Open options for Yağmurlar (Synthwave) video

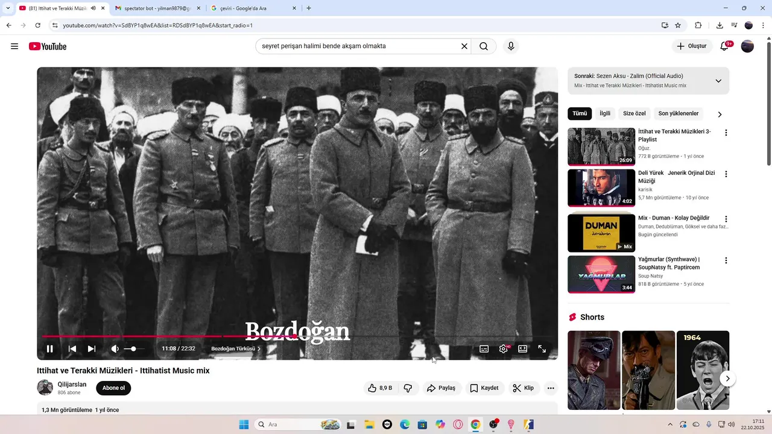(726, 261)
